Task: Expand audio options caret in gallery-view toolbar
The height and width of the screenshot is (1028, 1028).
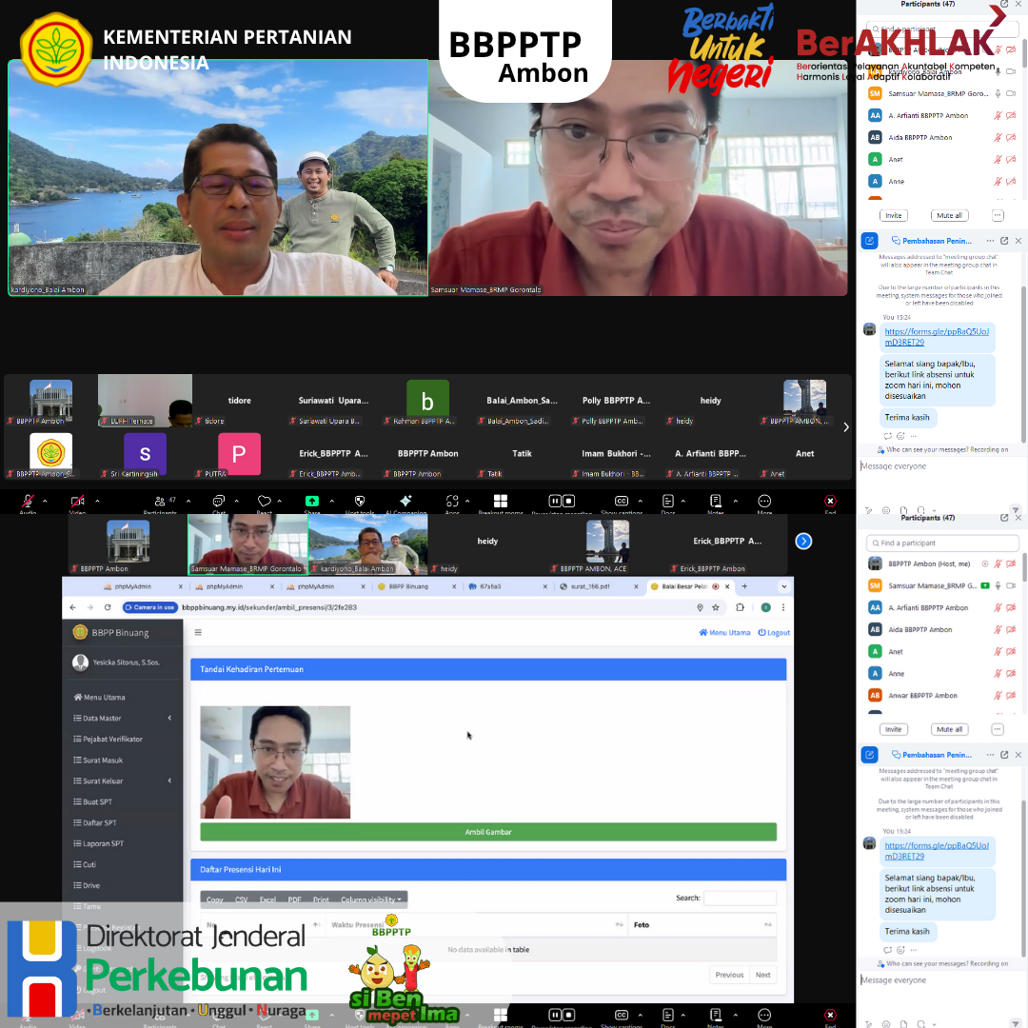Action: tap(45, 501)
